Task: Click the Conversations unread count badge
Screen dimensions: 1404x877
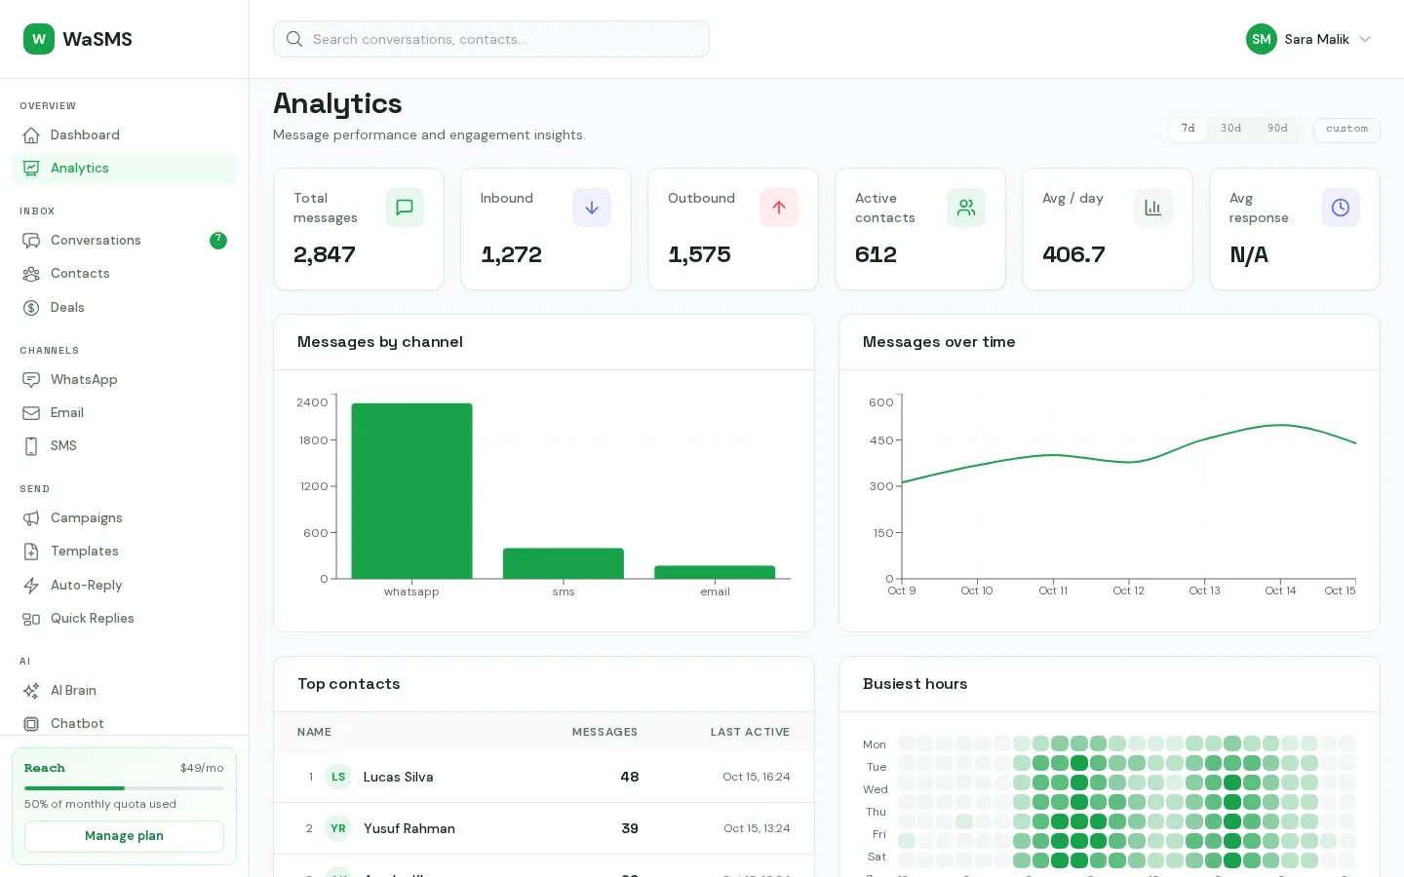Action: click(218, 241)
